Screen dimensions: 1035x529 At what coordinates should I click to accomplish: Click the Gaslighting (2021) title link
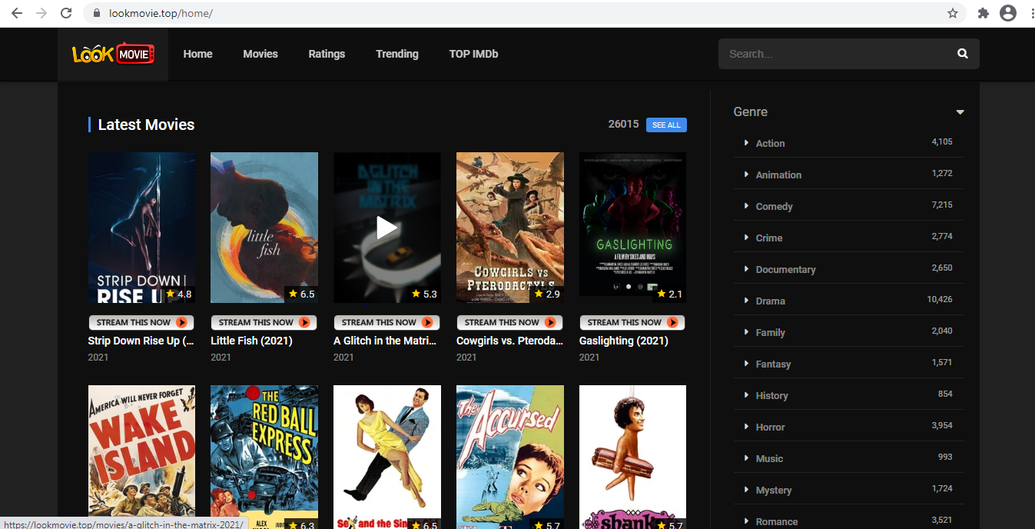624,341
